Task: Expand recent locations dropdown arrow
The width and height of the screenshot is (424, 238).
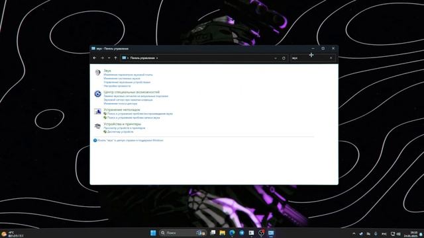Action: (109, 58)
